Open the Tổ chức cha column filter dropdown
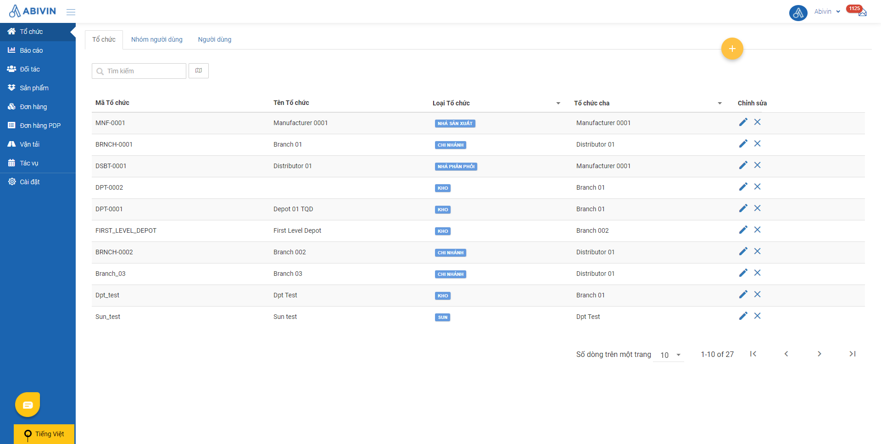Screen dimensions: 881x444 719,103
